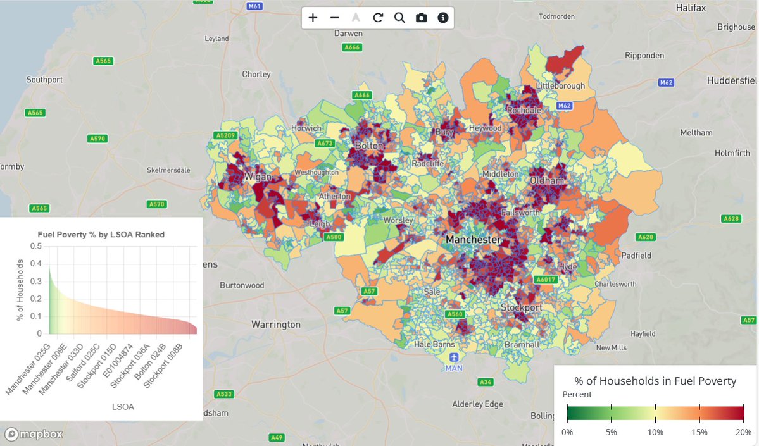Open the info attribution icon
Image resolution: width=759 pixels, height=446 pixels.
442,18
